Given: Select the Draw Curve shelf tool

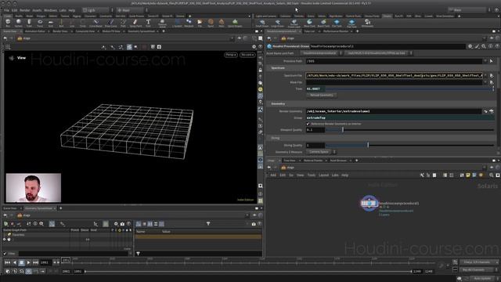Looking at the screenshot, I should pyautogui.click(x=111, y=23).
